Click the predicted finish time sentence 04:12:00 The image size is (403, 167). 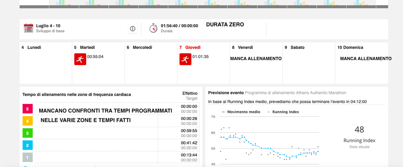[287, 102]
